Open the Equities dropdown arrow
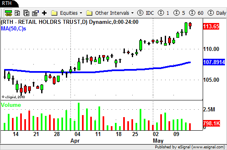This screenshot has width=227, height=150. click(x=81, y=13)
